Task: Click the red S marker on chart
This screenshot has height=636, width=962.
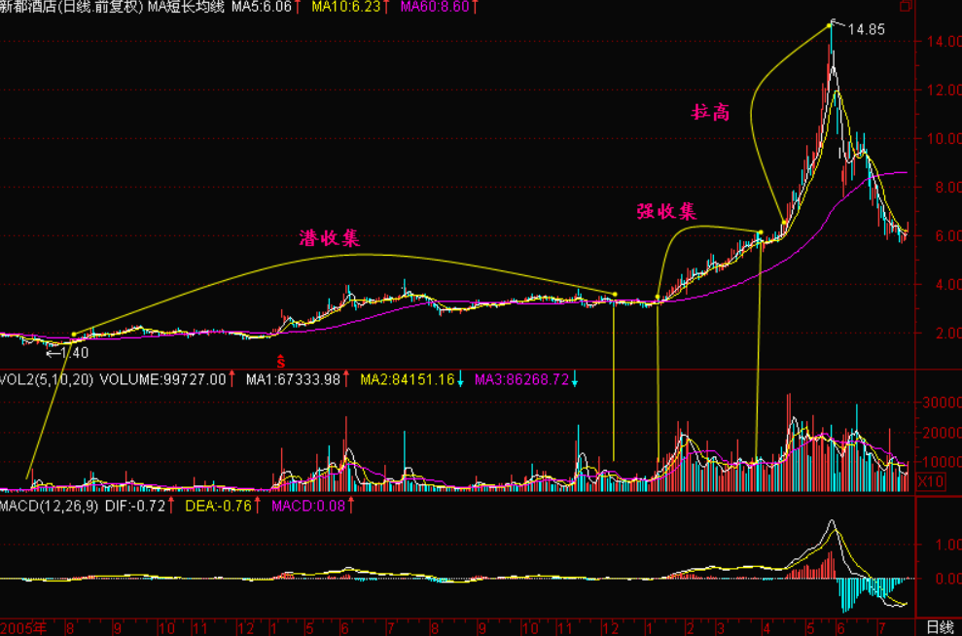Action: [x=280, y=361]
